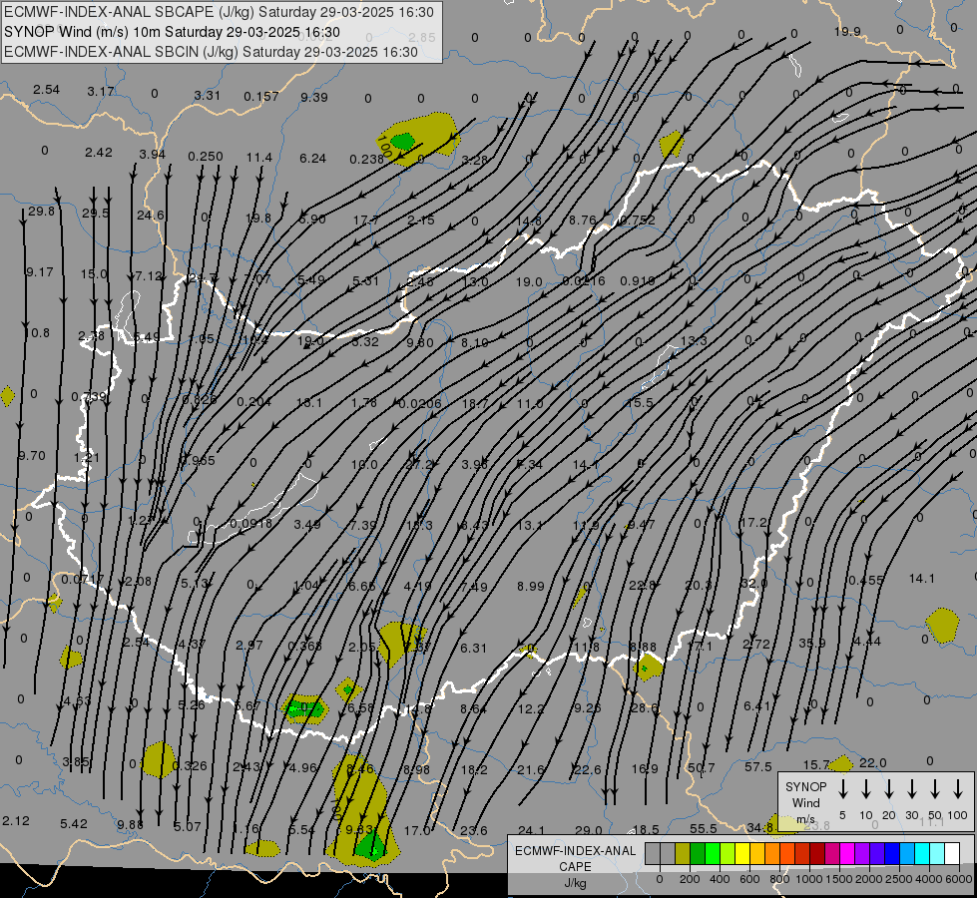Click the map value 27.2
977x898 pixels.
[419, 464]
